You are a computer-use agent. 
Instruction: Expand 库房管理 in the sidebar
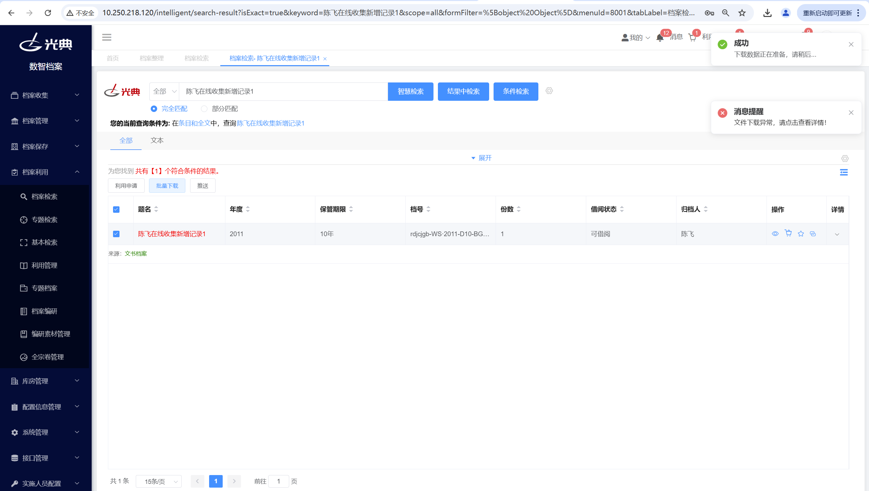[46, 381]
